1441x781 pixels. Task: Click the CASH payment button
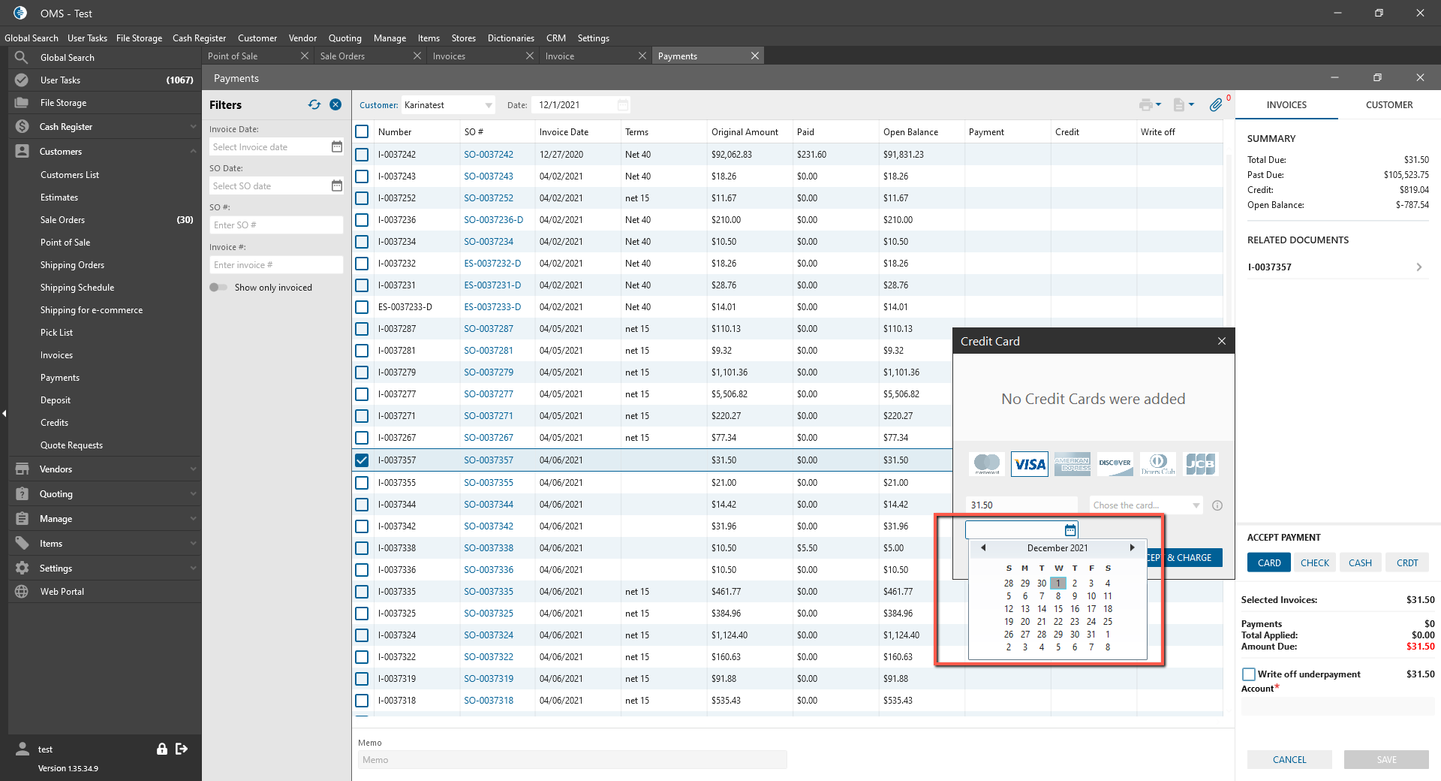point(1360,562)
